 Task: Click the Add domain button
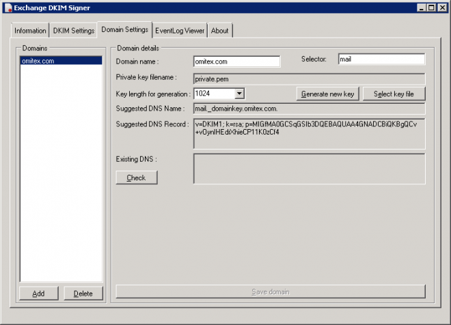click(38, 294)
